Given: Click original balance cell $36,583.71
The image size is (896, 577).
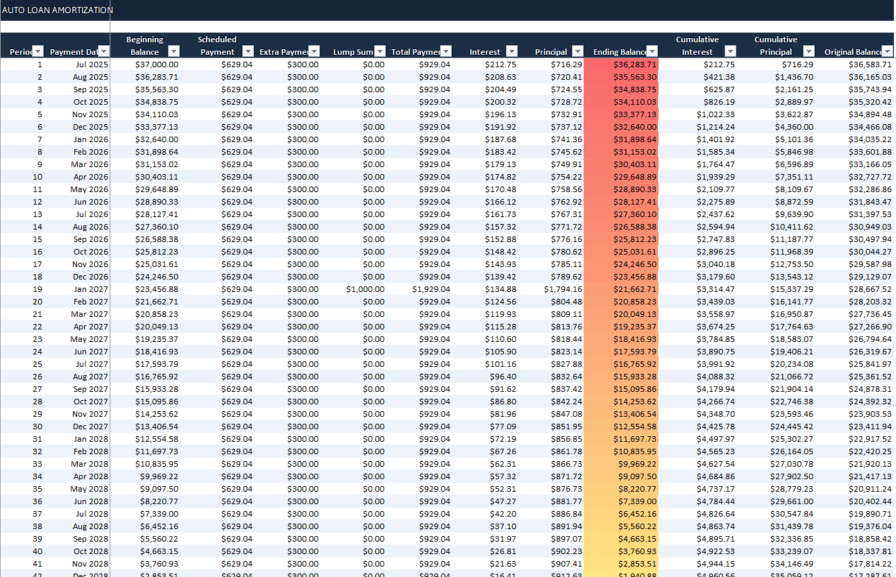Looking at the screenshot, I should point(854,64).
